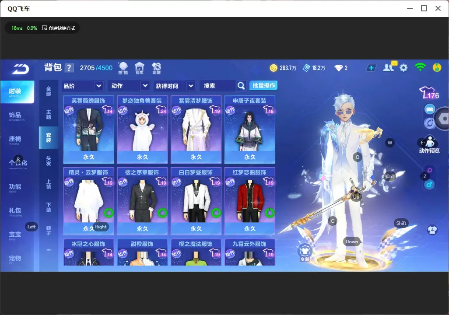
Task: Select the 上装 top subcategory
Action: click(x=49, y=184)
